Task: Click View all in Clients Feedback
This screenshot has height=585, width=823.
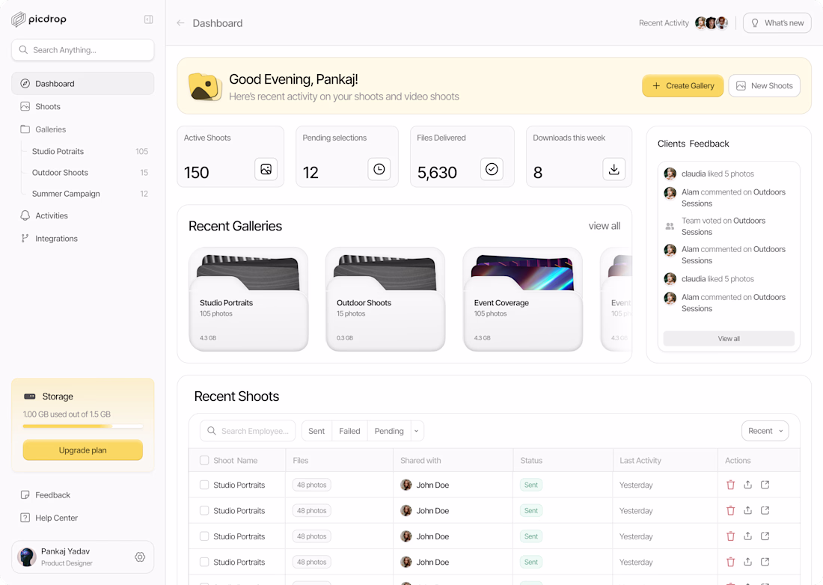Action: click(x=729, y=338)
